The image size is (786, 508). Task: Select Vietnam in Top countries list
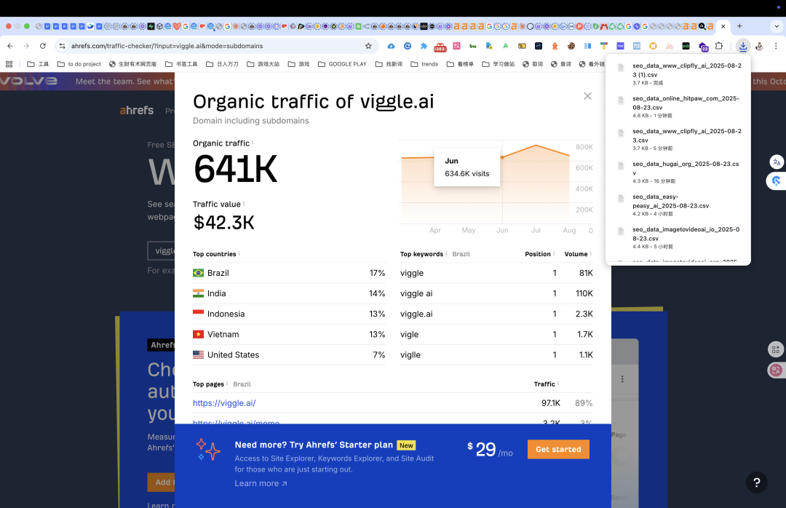click(289, 334)
